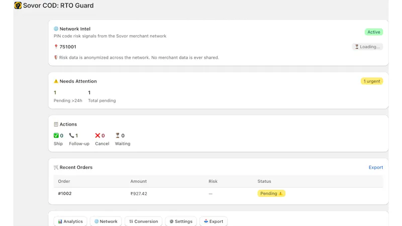
Task: Click the risk dash for order #1002
Action: 211,194
